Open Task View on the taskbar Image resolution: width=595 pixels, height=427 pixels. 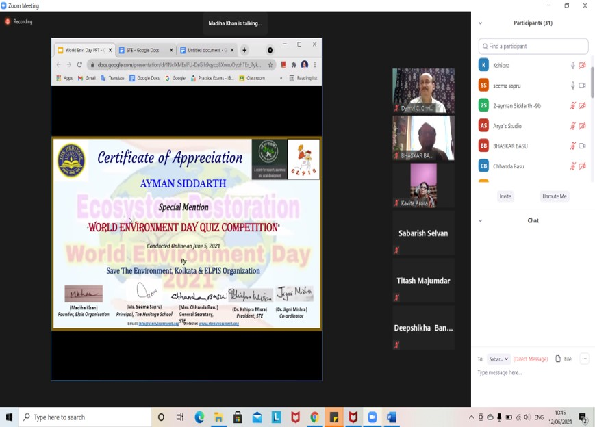click(x=180, y=417)
